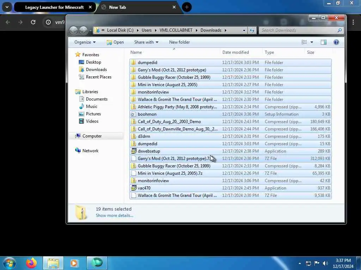Reload the browser page
The image size is (361, 270).
point(33,22)
